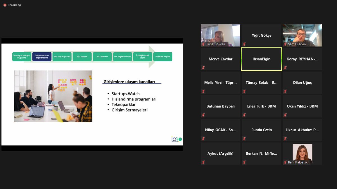
Task: Click muted mic icon on Şamil Beden tile
Action: (285, 44)
